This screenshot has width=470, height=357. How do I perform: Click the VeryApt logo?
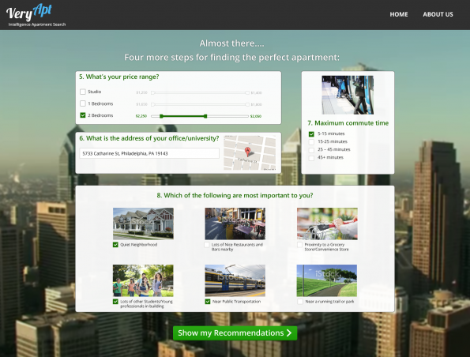point(36,15)
